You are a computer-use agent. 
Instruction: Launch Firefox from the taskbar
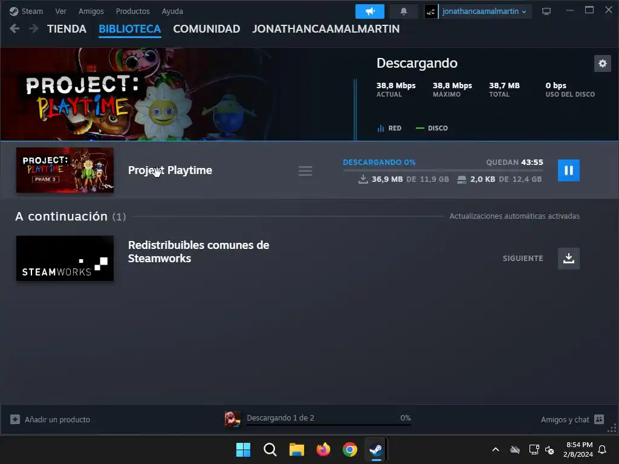tap(323, 449)
